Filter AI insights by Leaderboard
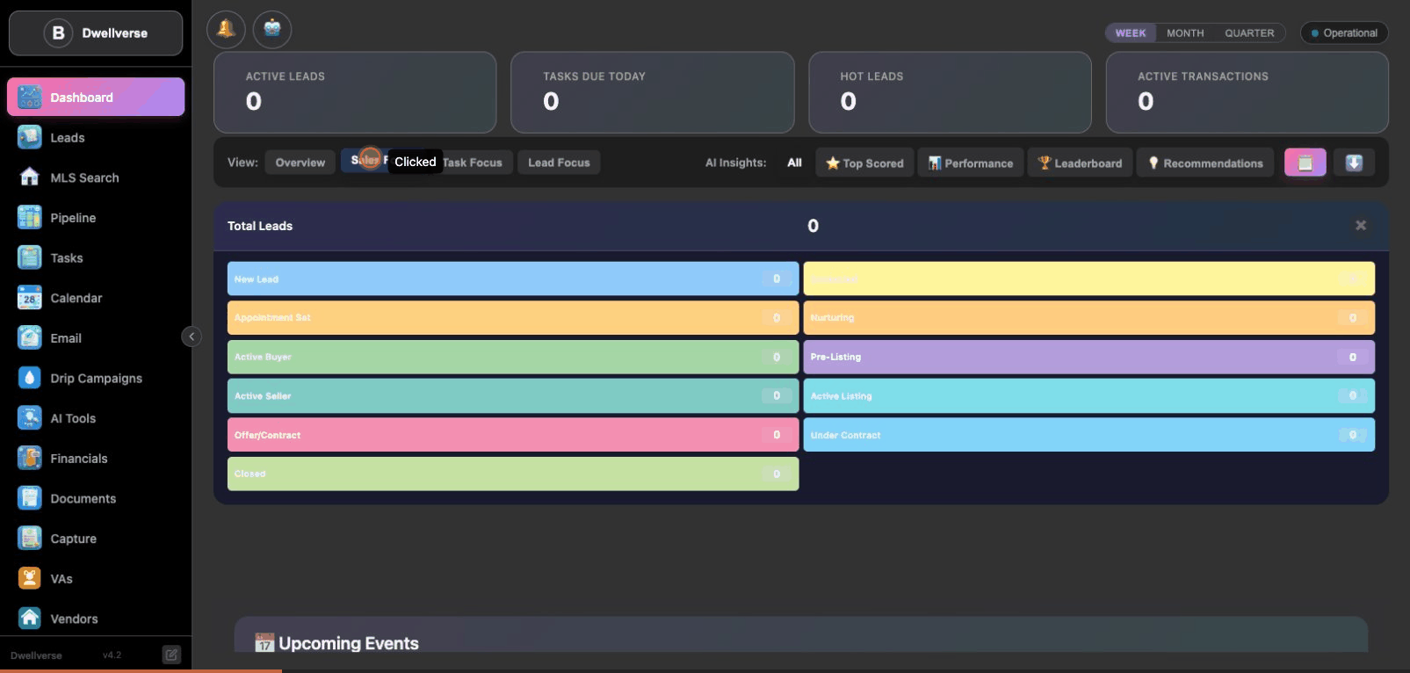 point(1080,163)
